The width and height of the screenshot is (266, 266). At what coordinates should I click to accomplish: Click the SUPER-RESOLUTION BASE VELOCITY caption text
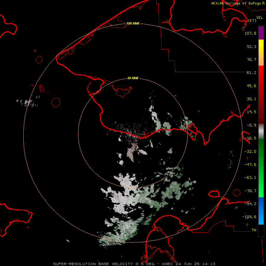click(x=93, y=264)
